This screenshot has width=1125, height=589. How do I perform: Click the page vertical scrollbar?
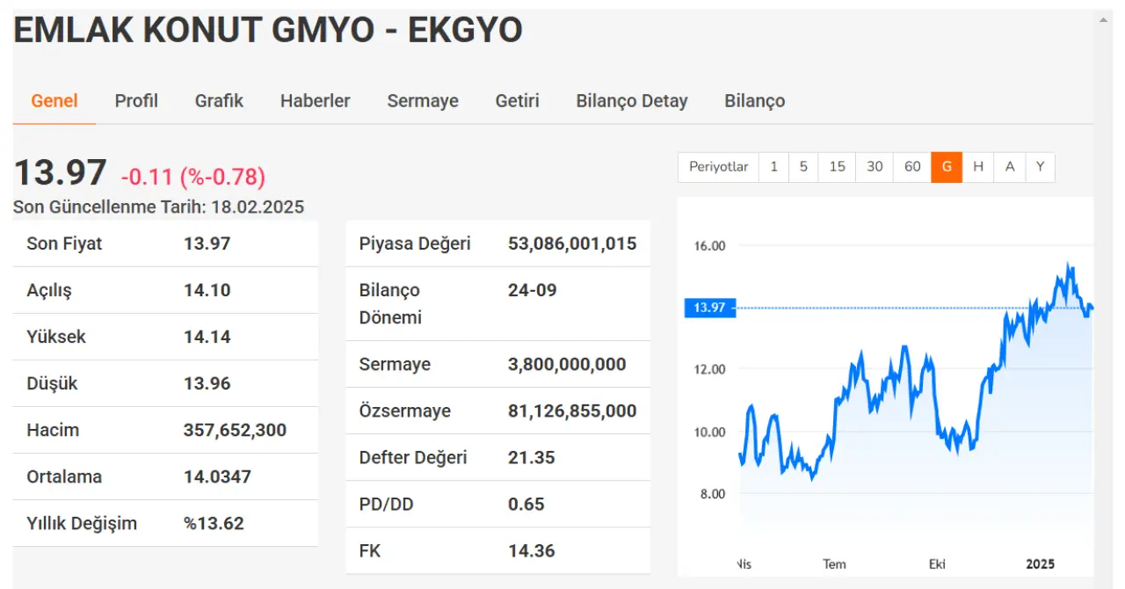[1105, 264]
